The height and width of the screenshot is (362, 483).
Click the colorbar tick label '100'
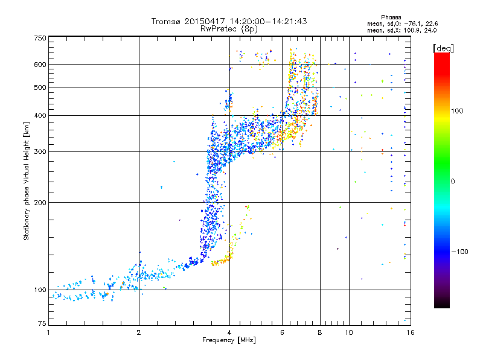[x=457, y=111]
